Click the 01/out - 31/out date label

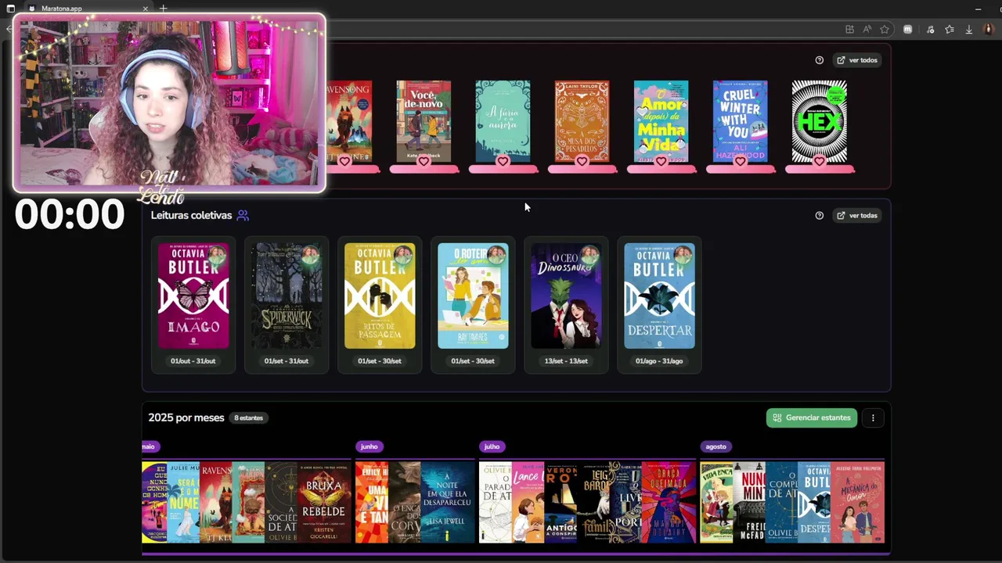click(193, 361)
